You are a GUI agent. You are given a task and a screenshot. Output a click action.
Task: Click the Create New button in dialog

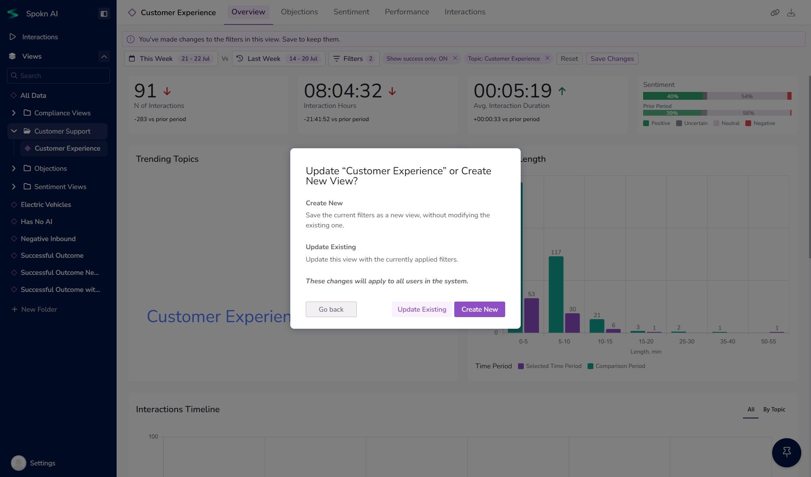tap(479, 309)
